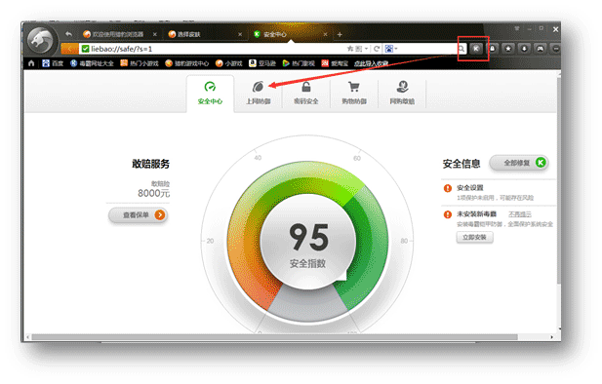Open the 热门影视 bookmark

point(299,63)
